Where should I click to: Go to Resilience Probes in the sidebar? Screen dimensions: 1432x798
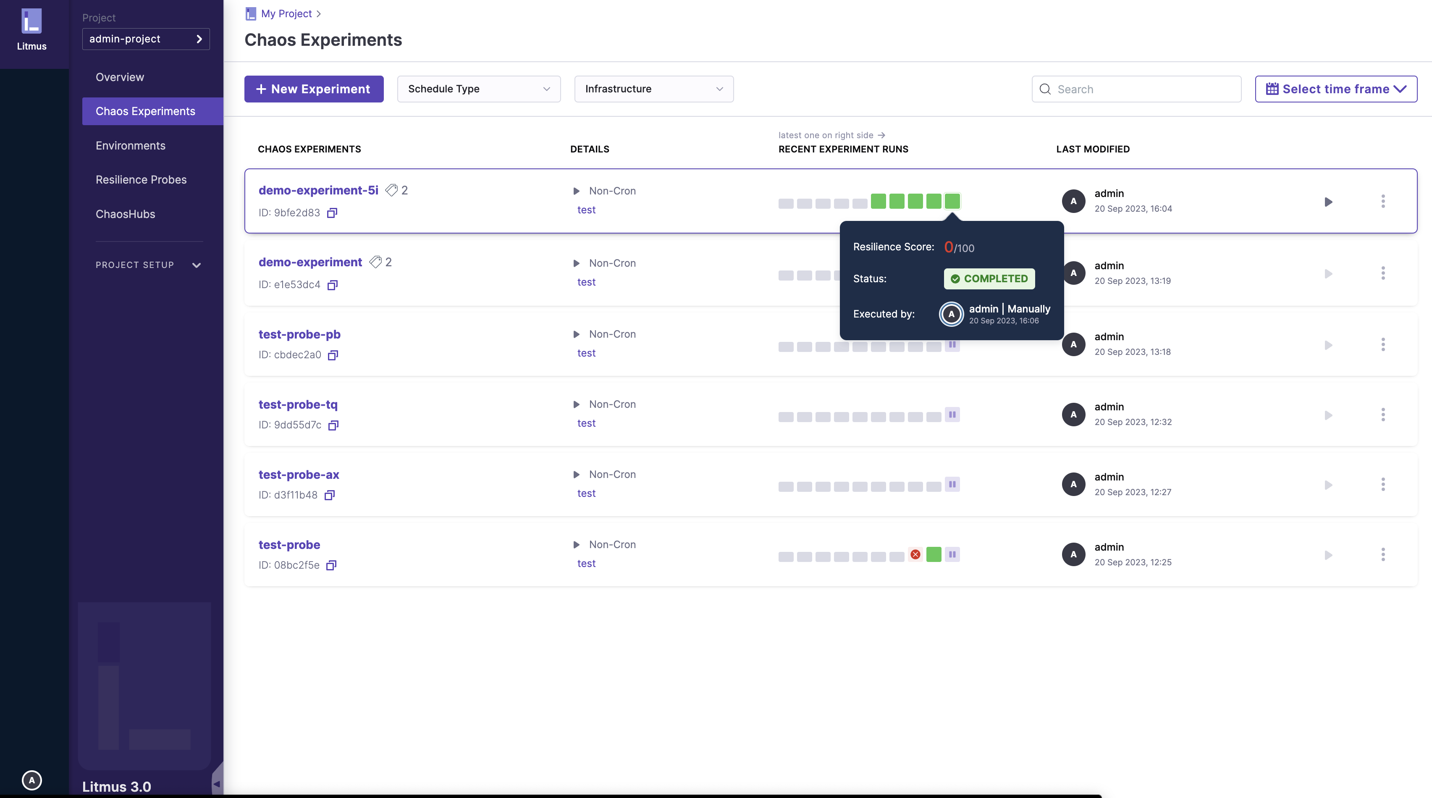(141, 180)
